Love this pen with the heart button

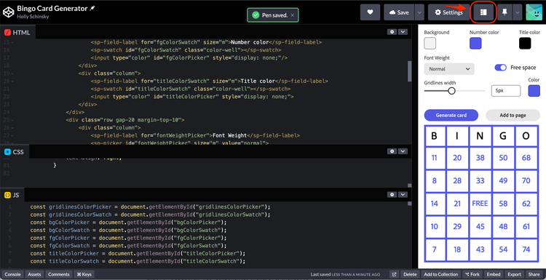(x=370, y=12)
